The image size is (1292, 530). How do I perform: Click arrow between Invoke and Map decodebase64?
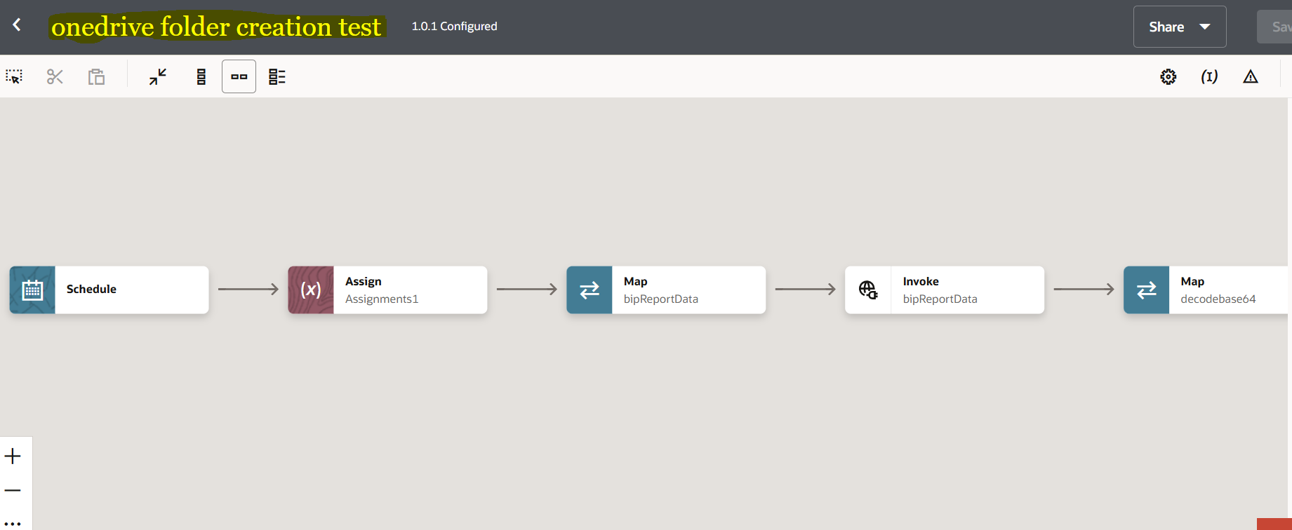click(x=1084, y=289)
